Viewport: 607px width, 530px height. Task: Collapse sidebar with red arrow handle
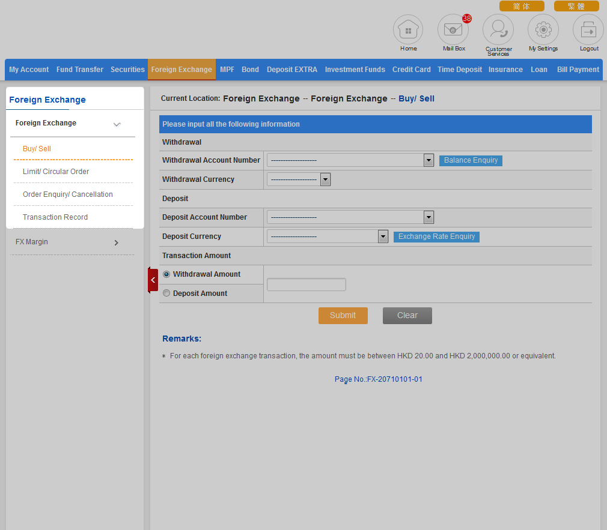click(x=153, y=280)
